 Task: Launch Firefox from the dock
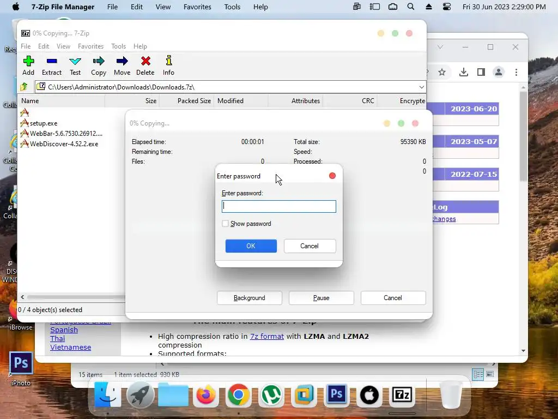pyautogui.click(x=205, y=395)
